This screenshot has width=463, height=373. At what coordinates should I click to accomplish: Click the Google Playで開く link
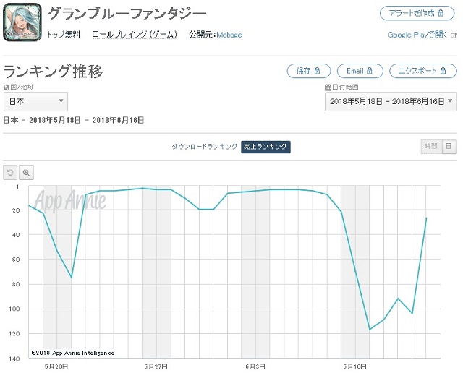(417, 35)
